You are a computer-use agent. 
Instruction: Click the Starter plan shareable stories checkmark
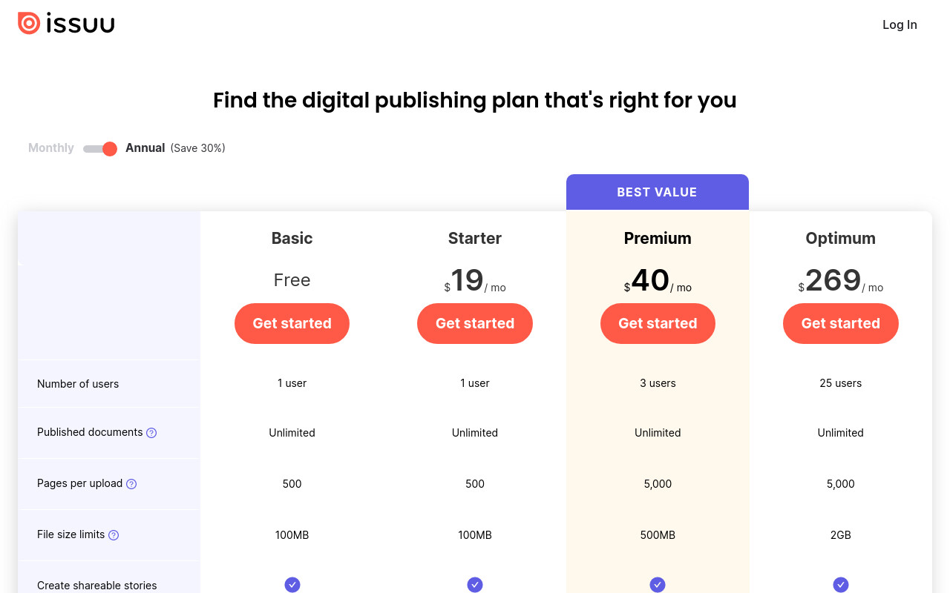pyautogui.click(x=475, y=585)
